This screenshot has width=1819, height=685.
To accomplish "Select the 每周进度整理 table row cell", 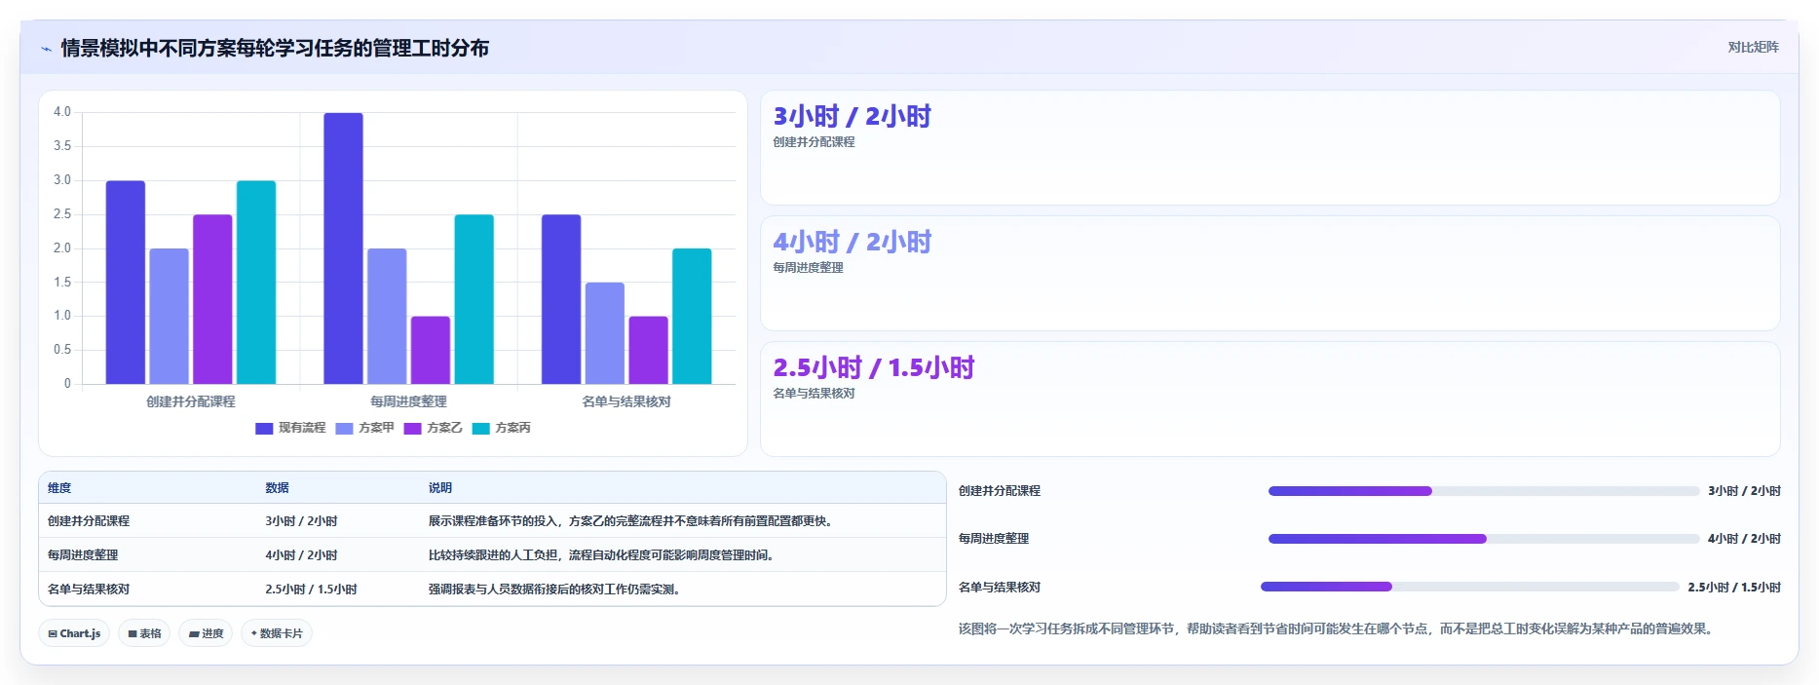I will [83, 555].
